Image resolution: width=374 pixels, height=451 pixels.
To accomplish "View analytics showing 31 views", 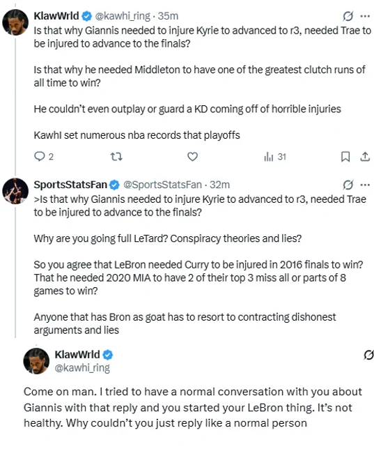I will pyautogui.click(x=275, y=157).
